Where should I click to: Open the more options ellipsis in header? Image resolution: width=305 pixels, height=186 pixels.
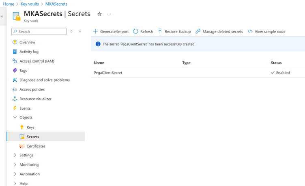pos(109,14)
